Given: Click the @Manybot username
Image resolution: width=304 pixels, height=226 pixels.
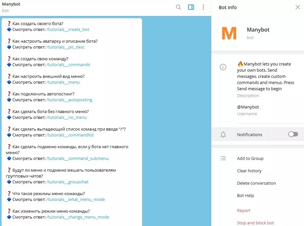Looking at the screenshot, I should (x=248, y=107).
